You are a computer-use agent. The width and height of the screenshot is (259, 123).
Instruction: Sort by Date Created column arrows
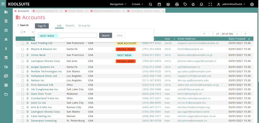249,39
